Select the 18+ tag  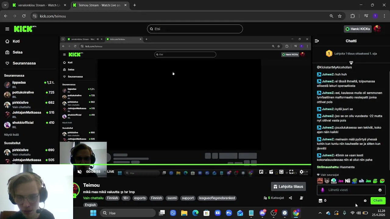click(x=126, y=198)
